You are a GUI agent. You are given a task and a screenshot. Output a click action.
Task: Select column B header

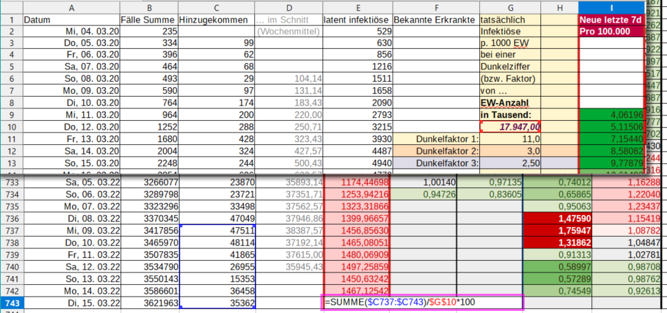(x=149, y=8)
